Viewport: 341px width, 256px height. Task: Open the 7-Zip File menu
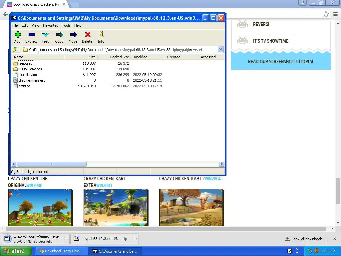click(x=15, y=25)
